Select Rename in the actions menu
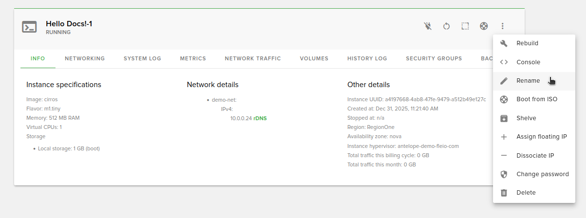Viewport: 586px width, 218px height. click(x=528, y=81)
